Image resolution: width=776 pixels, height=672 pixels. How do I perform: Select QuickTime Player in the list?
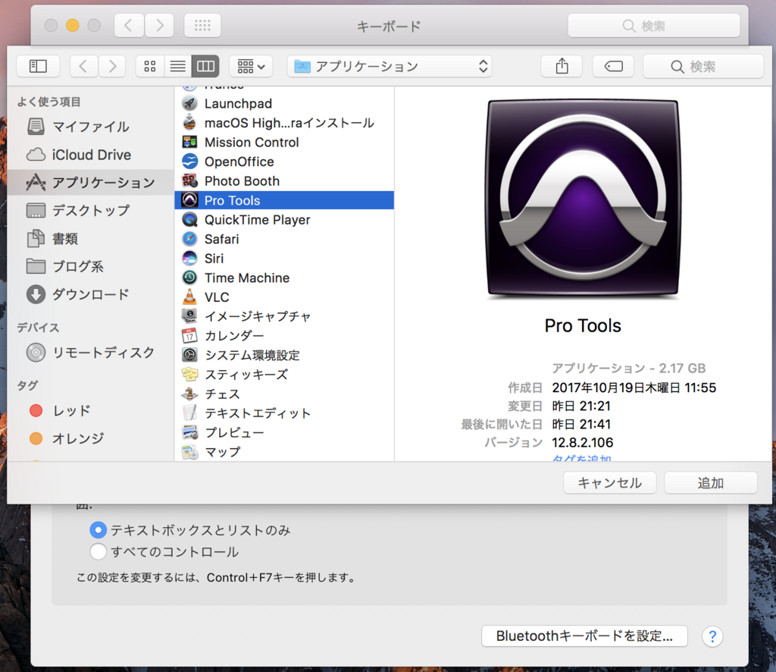pyautogui.click(x=284, y=220)
